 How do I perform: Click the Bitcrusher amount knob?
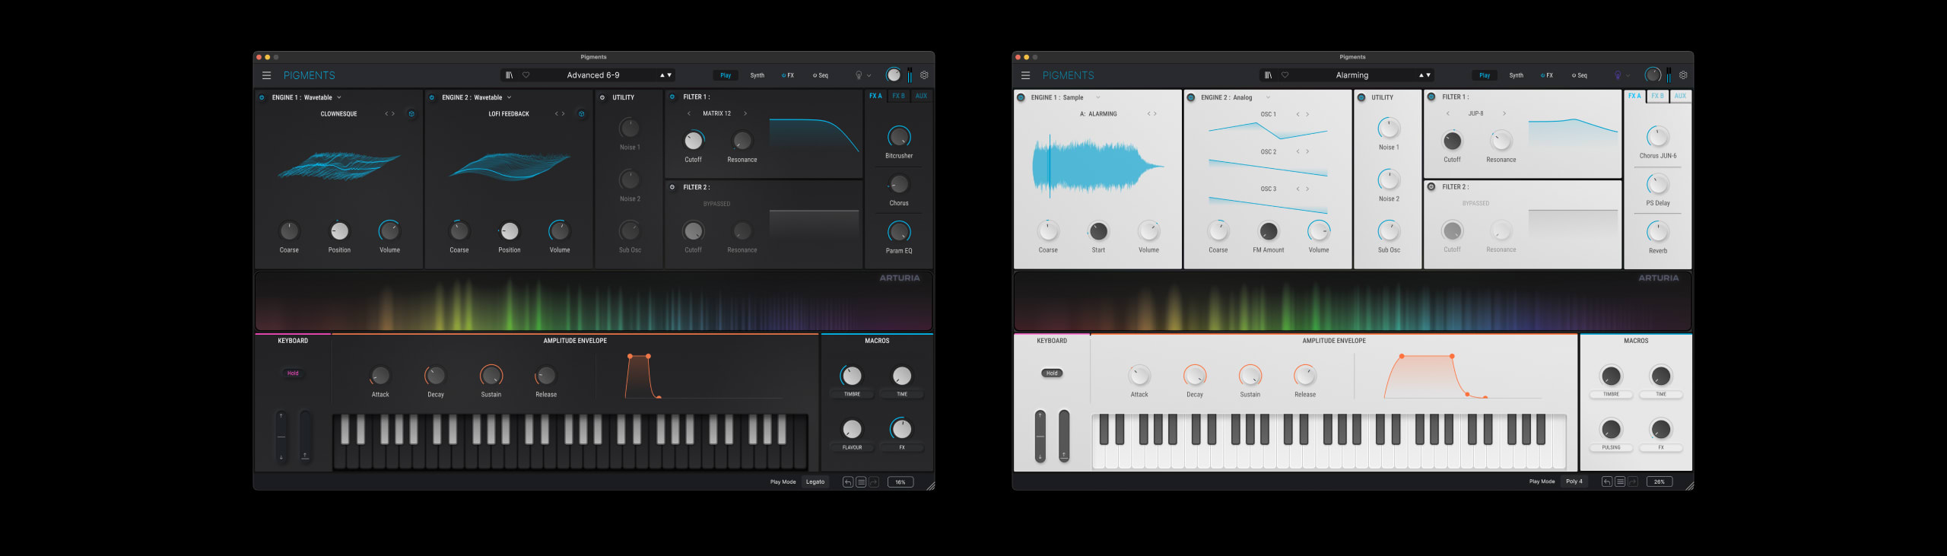tap(898, 137)
